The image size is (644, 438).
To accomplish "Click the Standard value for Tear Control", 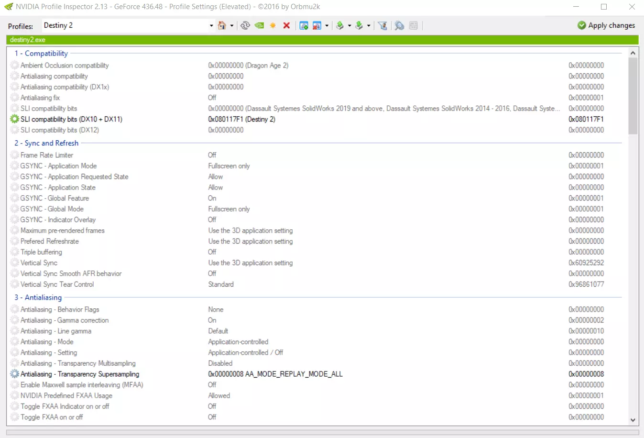I will tap(221, 284).
